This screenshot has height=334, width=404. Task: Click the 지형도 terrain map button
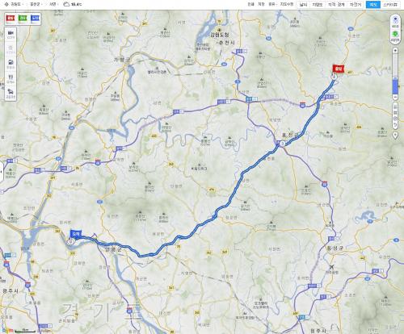[x=318, y=5]
